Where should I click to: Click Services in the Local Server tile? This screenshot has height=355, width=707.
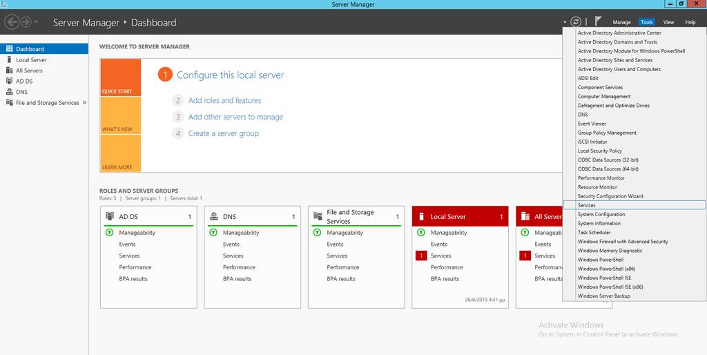click(x=440, y=256)
